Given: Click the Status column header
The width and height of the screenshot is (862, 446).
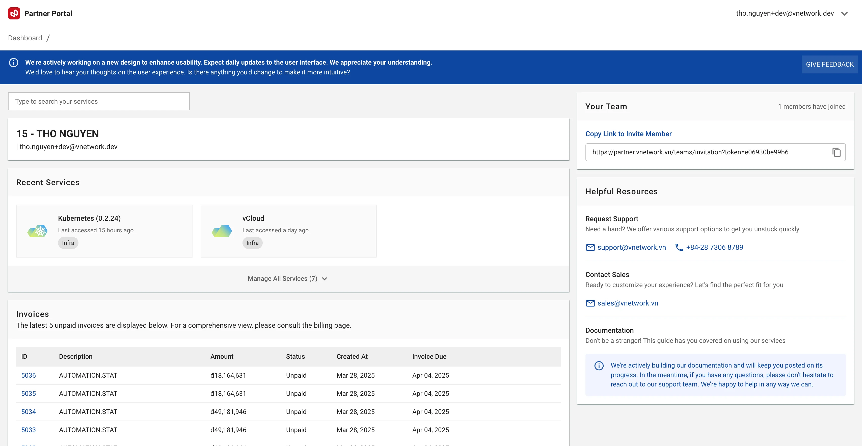Looking at the screenshot, I should point(295,357).
